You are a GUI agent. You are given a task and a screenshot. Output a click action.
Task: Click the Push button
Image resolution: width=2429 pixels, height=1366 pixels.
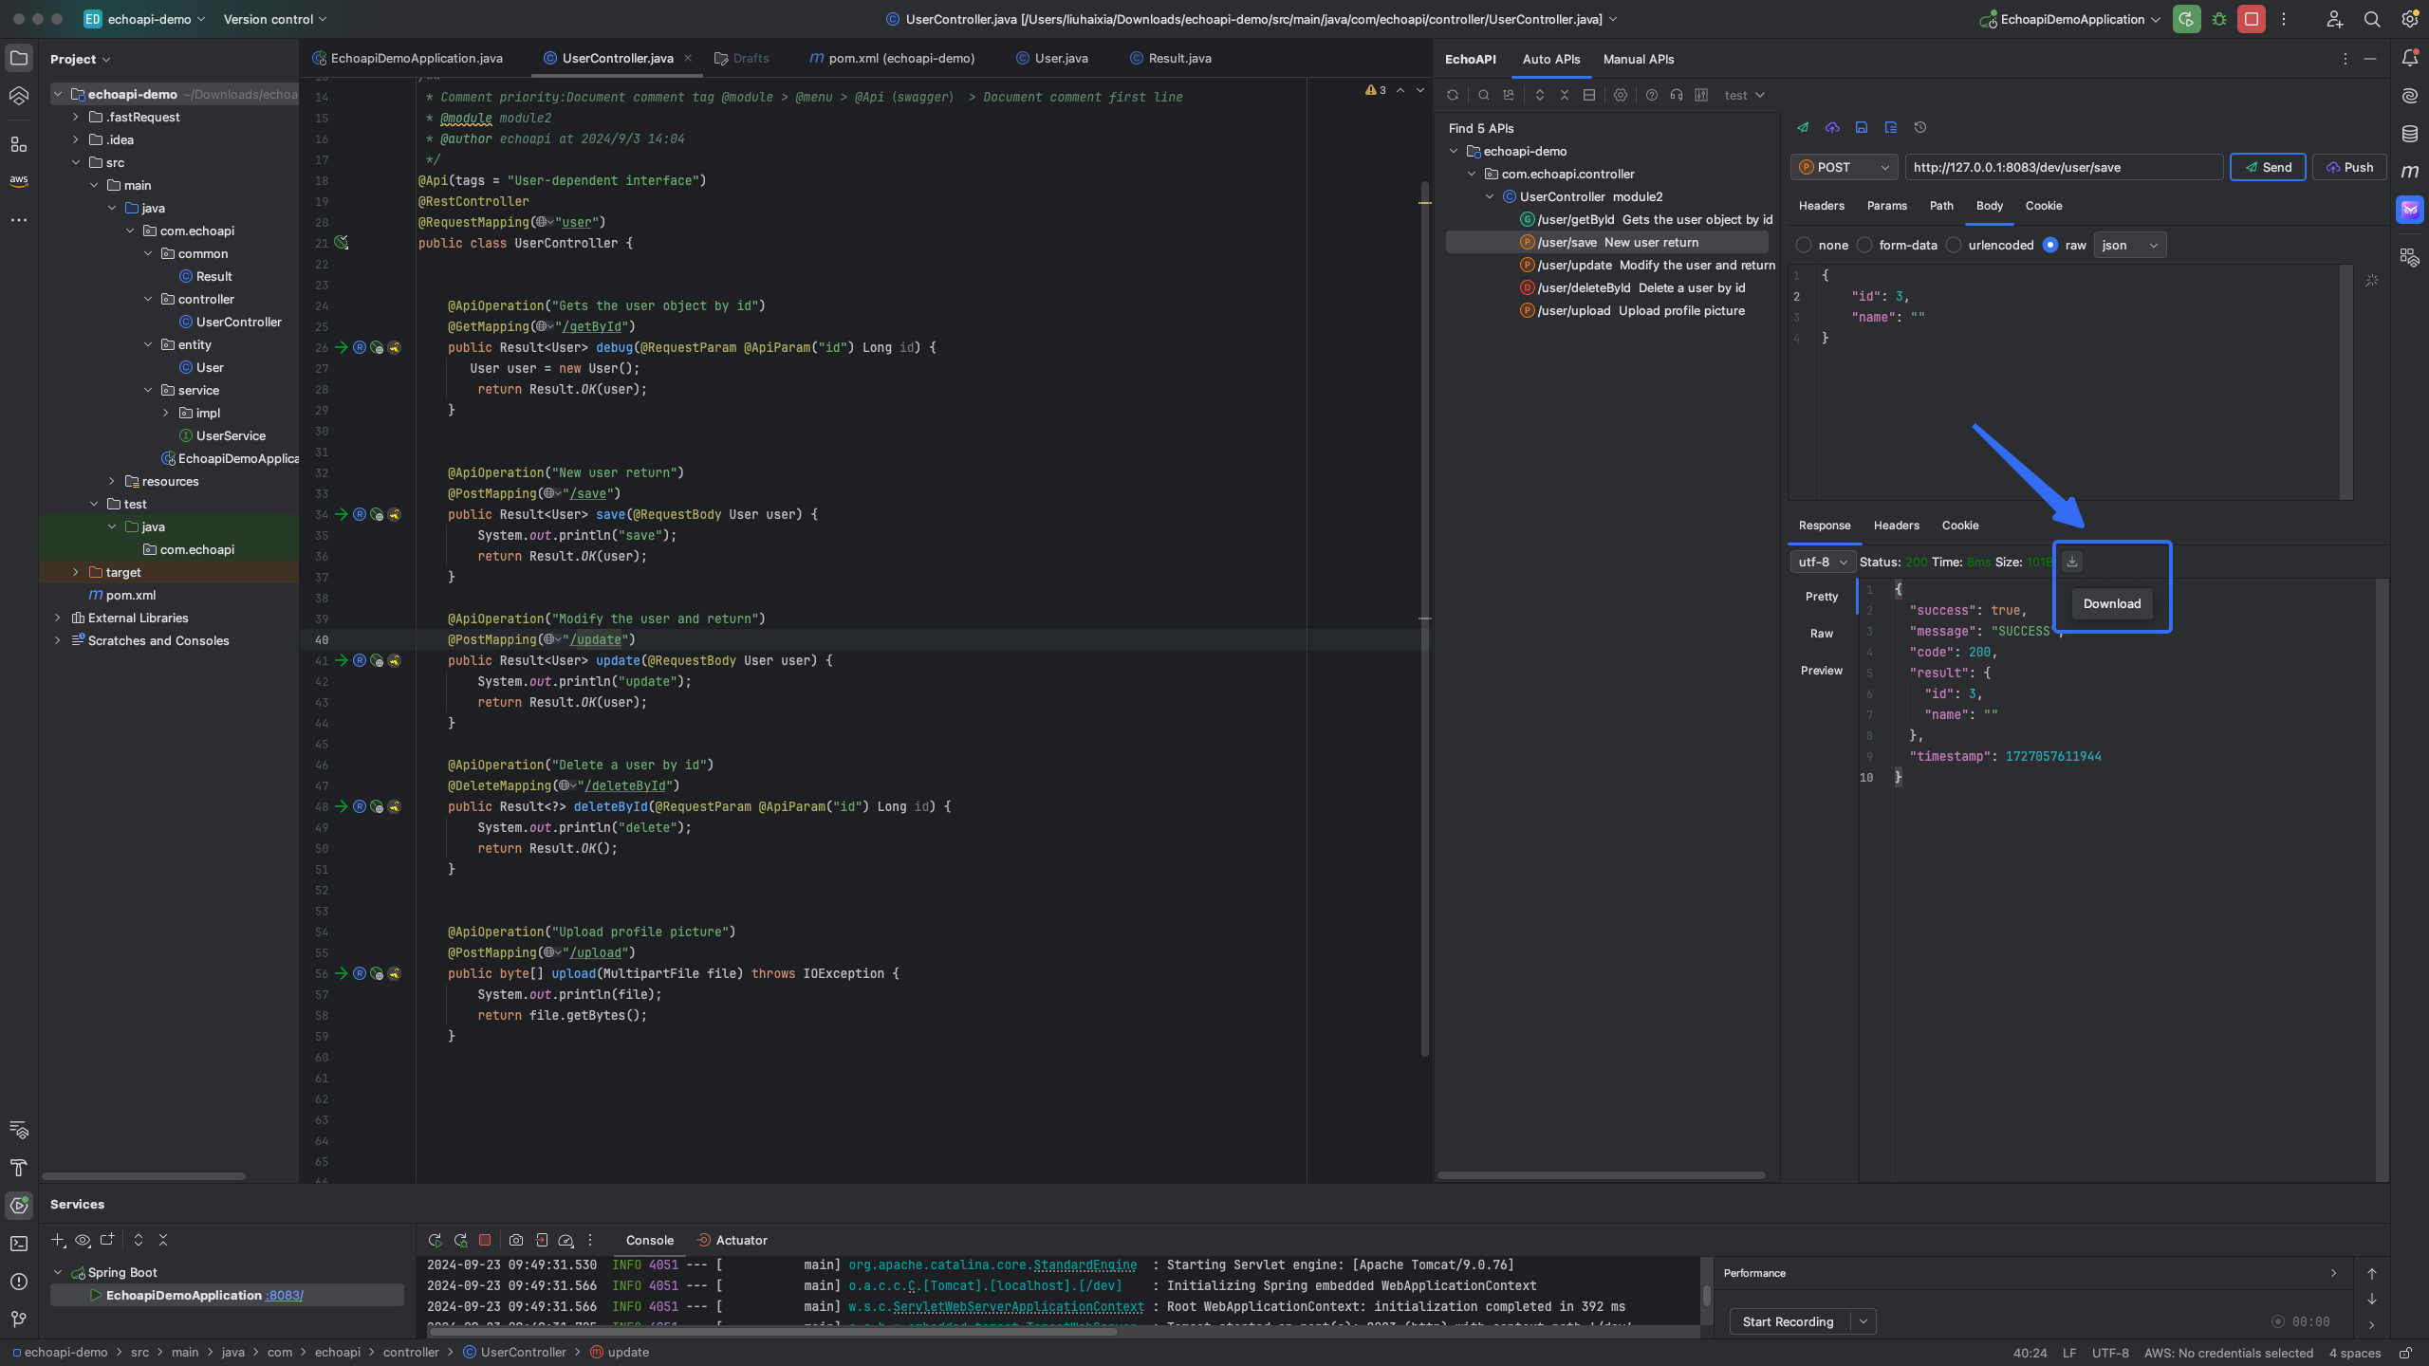click(2348, 167)
